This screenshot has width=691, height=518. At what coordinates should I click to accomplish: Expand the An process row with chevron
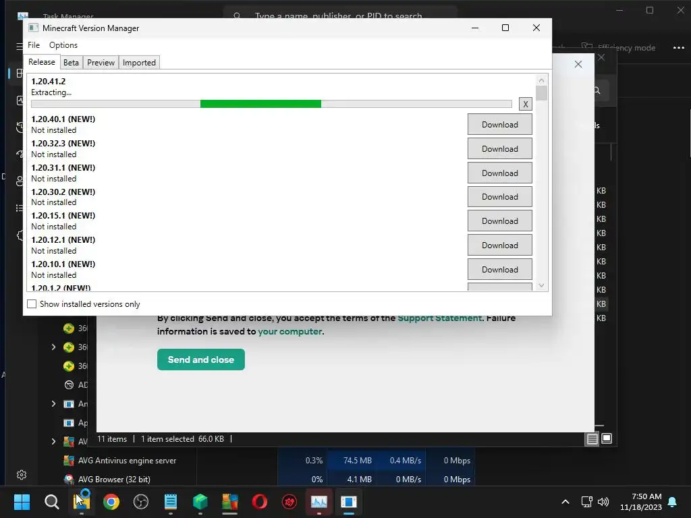(x=53, y=404)
